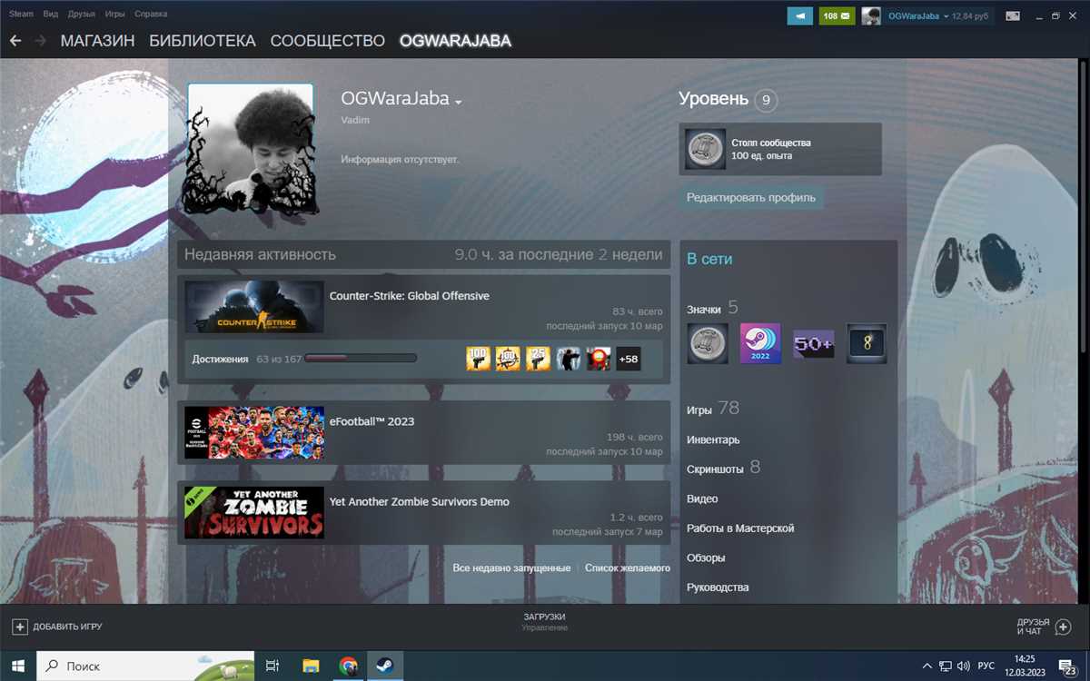1090x681 pixels.
Task: Switch to the СООБЩЕСТВО tab
Action: pos(328,41)
